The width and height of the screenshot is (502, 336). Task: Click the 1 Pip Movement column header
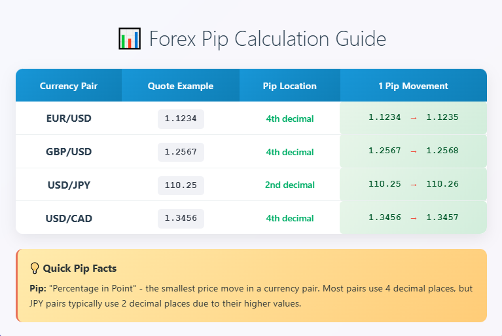413,86
